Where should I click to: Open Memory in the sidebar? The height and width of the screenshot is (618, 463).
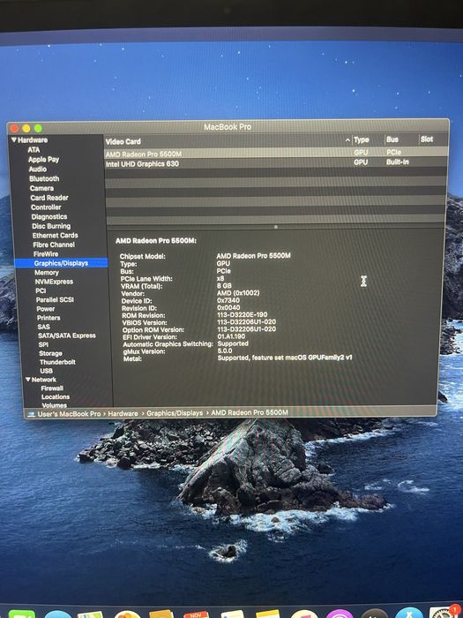point(47,272)
